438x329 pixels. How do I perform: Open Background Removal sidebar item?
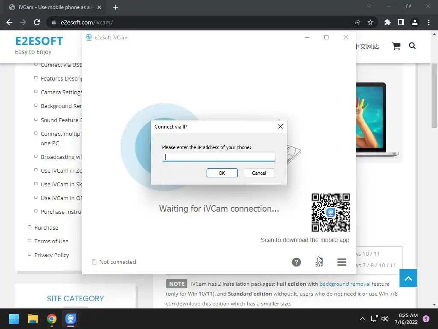61,106
